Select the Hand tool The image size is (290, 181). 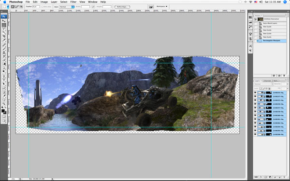[4, 100]
